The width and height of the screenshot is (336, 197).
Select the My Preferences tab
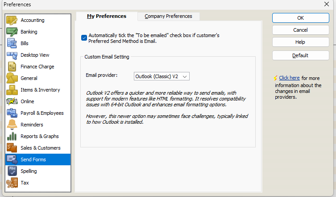106,16
